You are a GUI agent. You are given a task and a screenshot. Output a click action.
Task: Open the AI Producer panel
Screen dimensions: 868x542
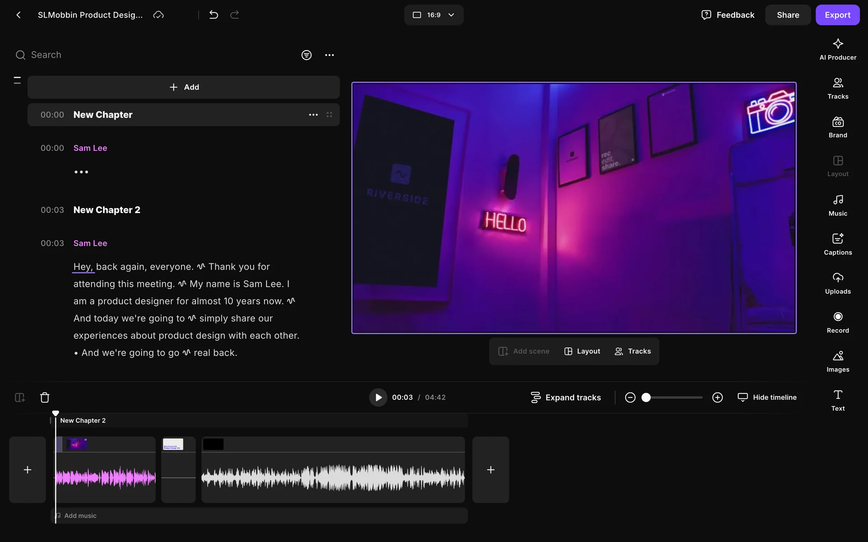click(x=837, y=49)
